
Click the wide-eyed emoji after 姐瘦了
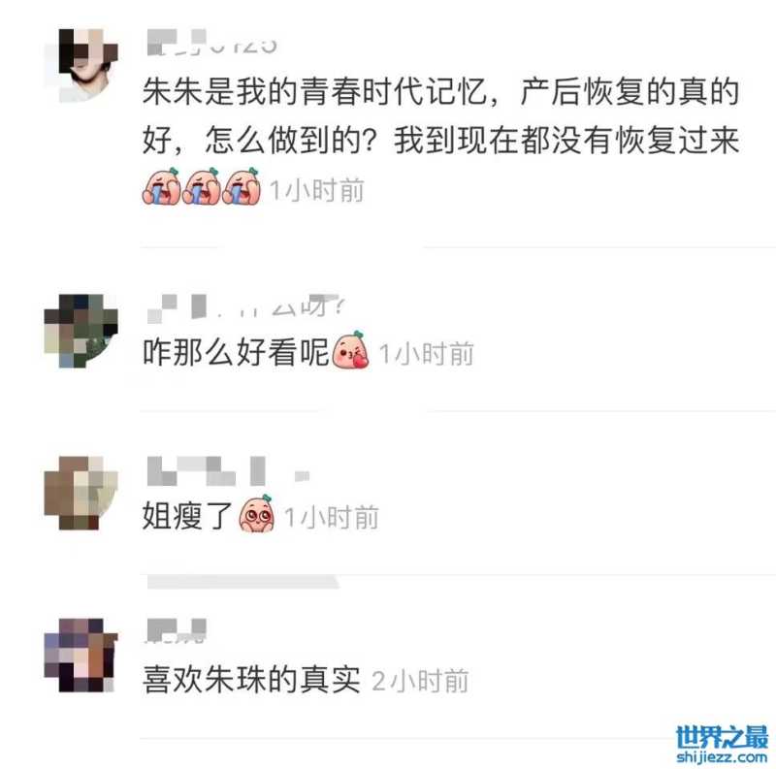256,513
